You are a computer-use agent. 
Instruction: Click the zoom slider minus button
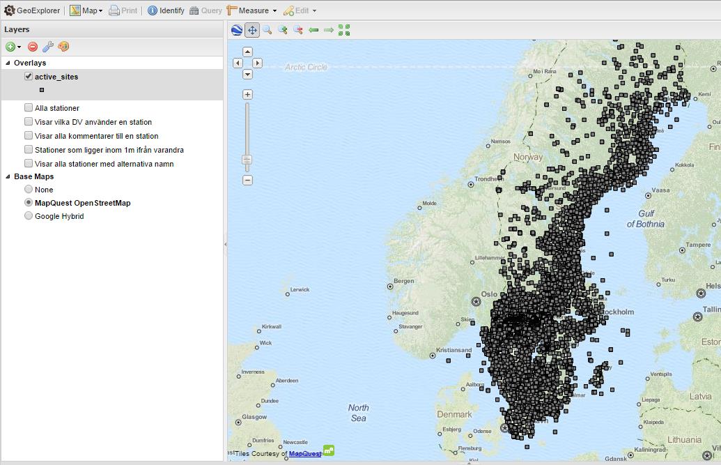tap(247, 180)
